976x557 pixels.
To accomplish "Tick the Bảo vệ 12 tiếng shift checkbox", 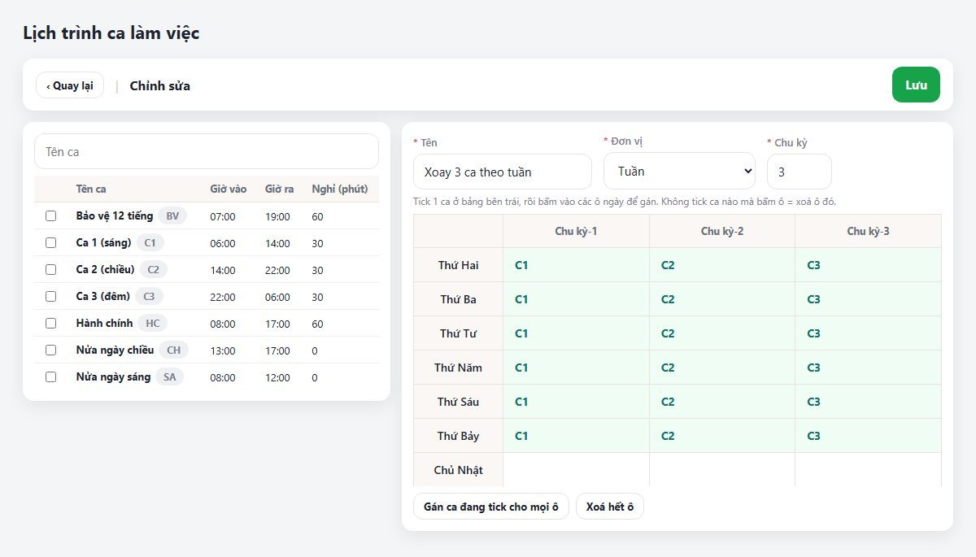I will click(50, 216).
